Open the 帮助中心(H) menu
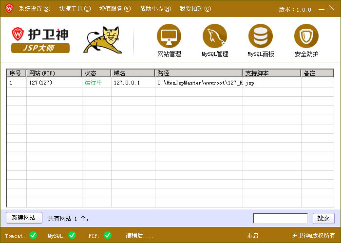 click(155, 9)
